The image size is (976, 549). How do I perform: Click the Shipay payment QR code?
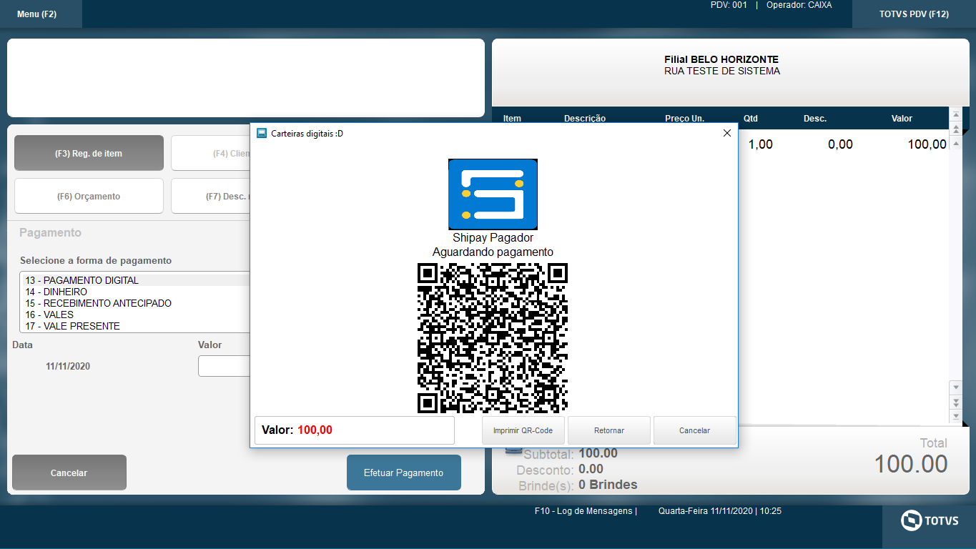pos(493,338)
